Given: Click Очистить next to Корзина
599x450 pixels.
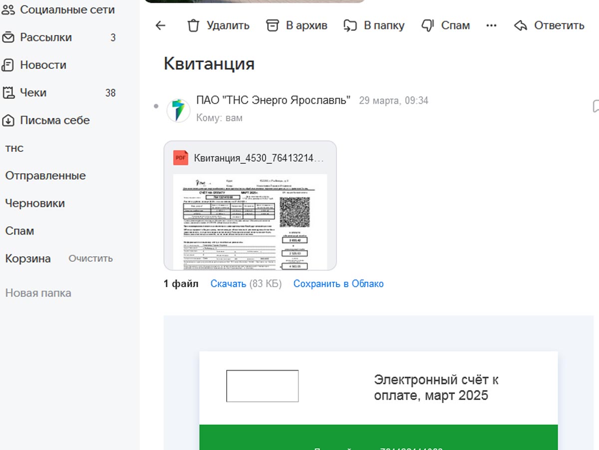Looking at the screenshot, I should pyautogui.click(x=91, y=259).
